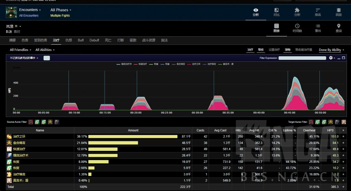351x191 pixels.
Task: Open the 伤害 damage tab
Action: pyautogui.click(x=25, y=40)
